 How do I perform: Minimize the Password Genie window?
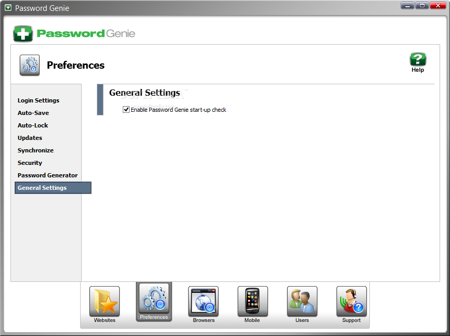coord(407,5)
